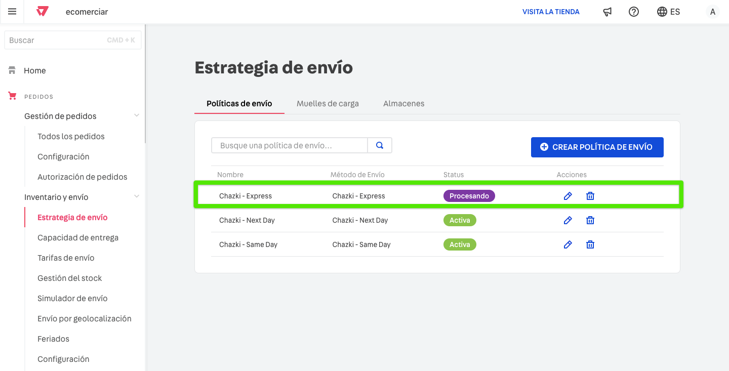729x371 pixels.
Task: Click the Chazki - Same Day name cell
Action: (x=249, y=244)
